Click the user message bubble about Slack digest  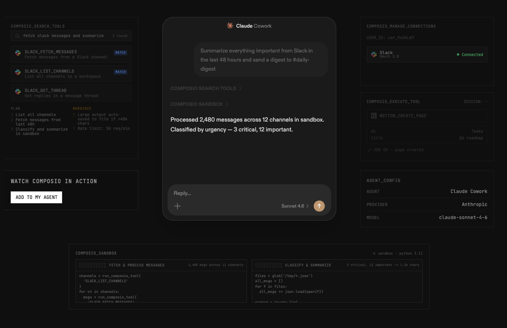(261, 60)
